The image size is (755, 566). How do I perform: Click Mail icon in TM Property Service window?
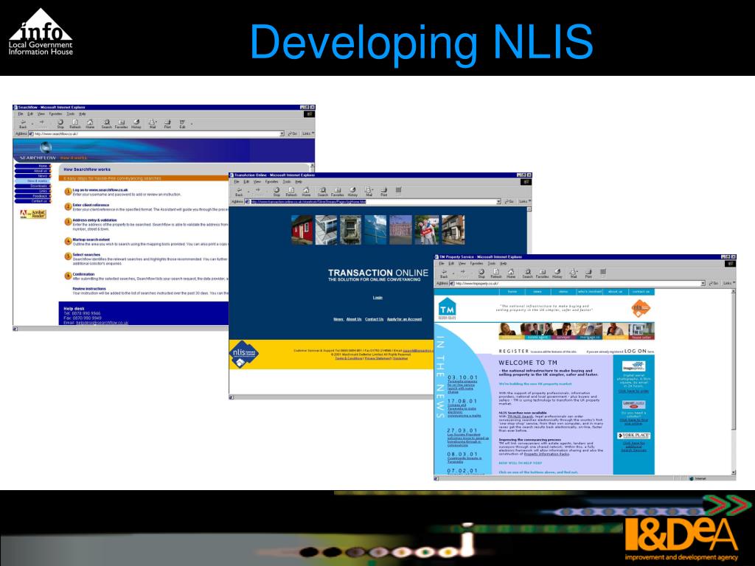[573, 273]
